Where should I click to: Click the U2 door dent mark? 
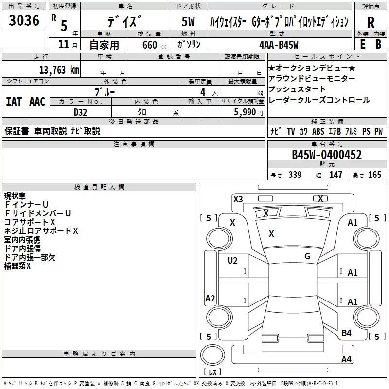232,261
